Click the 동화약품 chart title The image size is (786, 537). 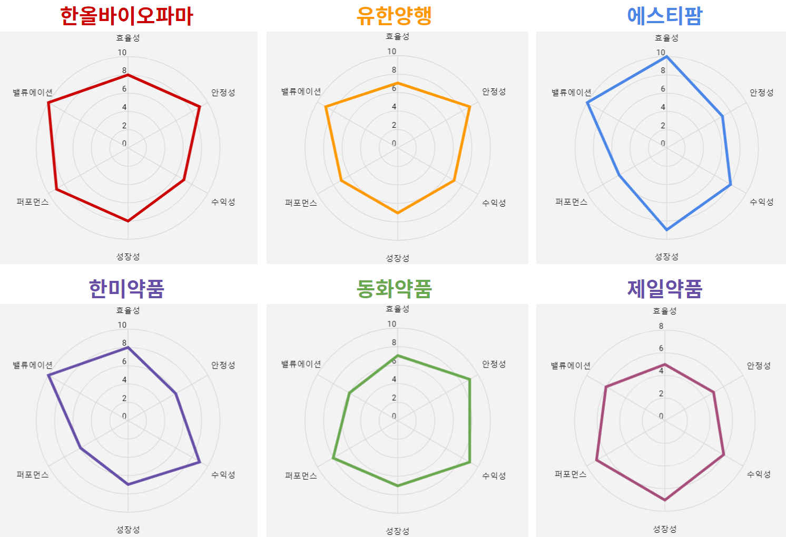coord(394,288)
